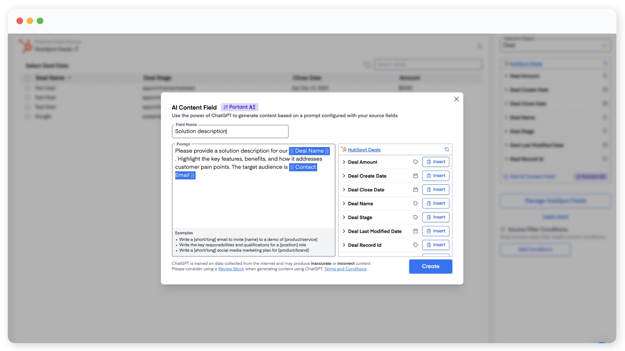Insert the Deal Close Date field

tap(436, 190)
